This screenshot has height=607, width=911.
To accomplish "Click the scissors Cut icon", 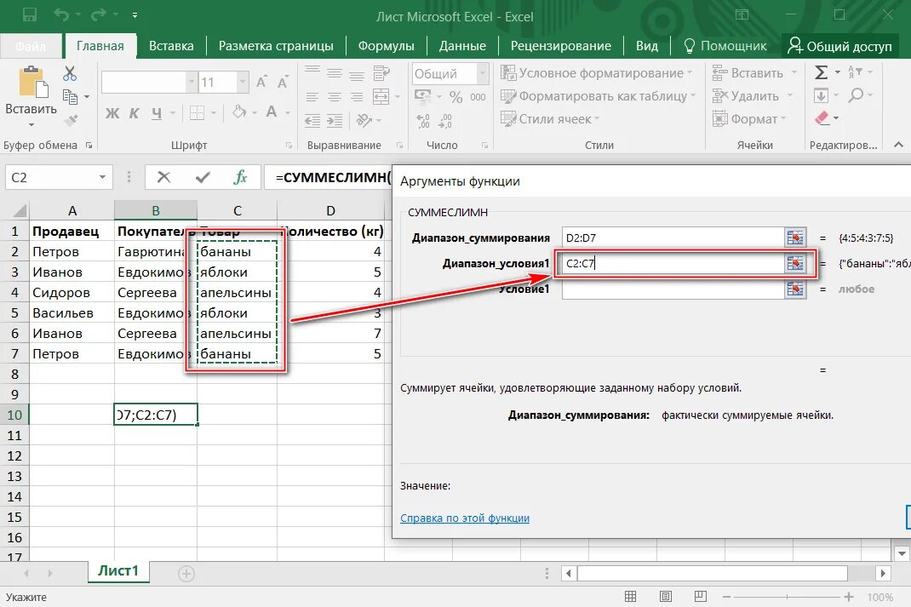I will [70, 73].
